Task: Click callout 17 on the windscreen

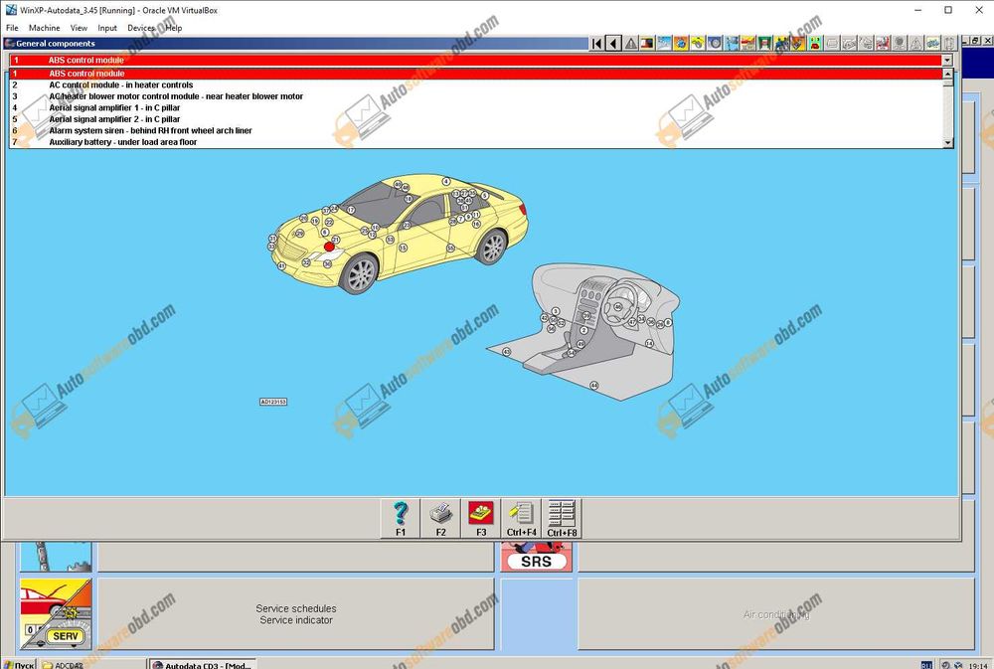Action: click(x=351, y=210)
